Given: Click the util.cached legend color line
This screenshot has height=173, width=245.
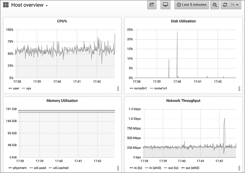Looking at the screenshot, I should point(51,168).
